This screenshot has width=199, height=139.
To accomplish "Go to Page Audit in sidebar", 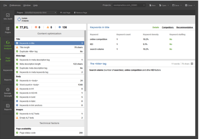I will [8, 59].
